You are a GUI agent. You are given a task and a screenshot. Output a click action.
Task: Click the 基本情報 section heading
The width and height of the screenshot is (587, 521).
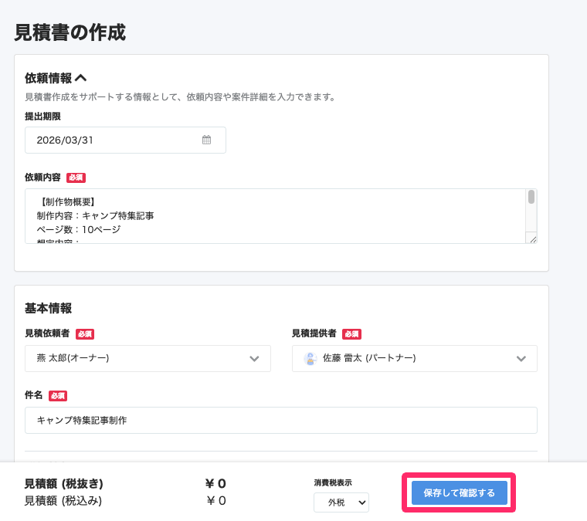point(49,308)
